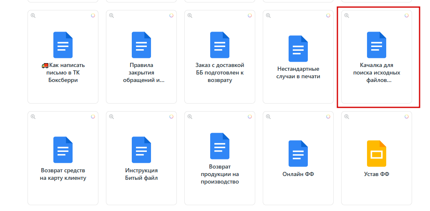Screen dimensions: 430x211
Task: Click title "Устав ФФ"
Action: pyautogui.click(x=377, y=174)
